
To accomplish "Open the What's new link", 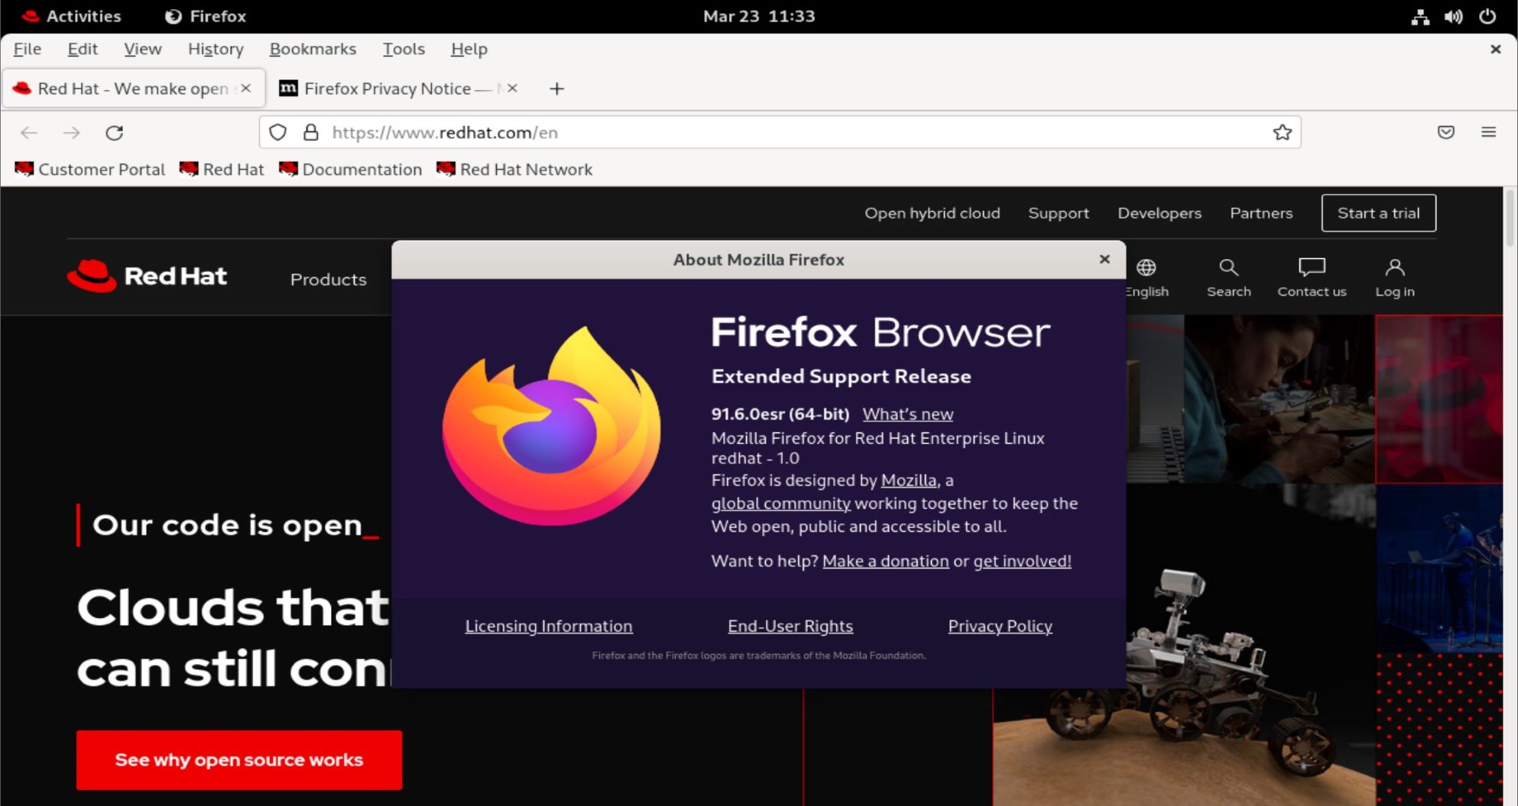I will 908,414.
